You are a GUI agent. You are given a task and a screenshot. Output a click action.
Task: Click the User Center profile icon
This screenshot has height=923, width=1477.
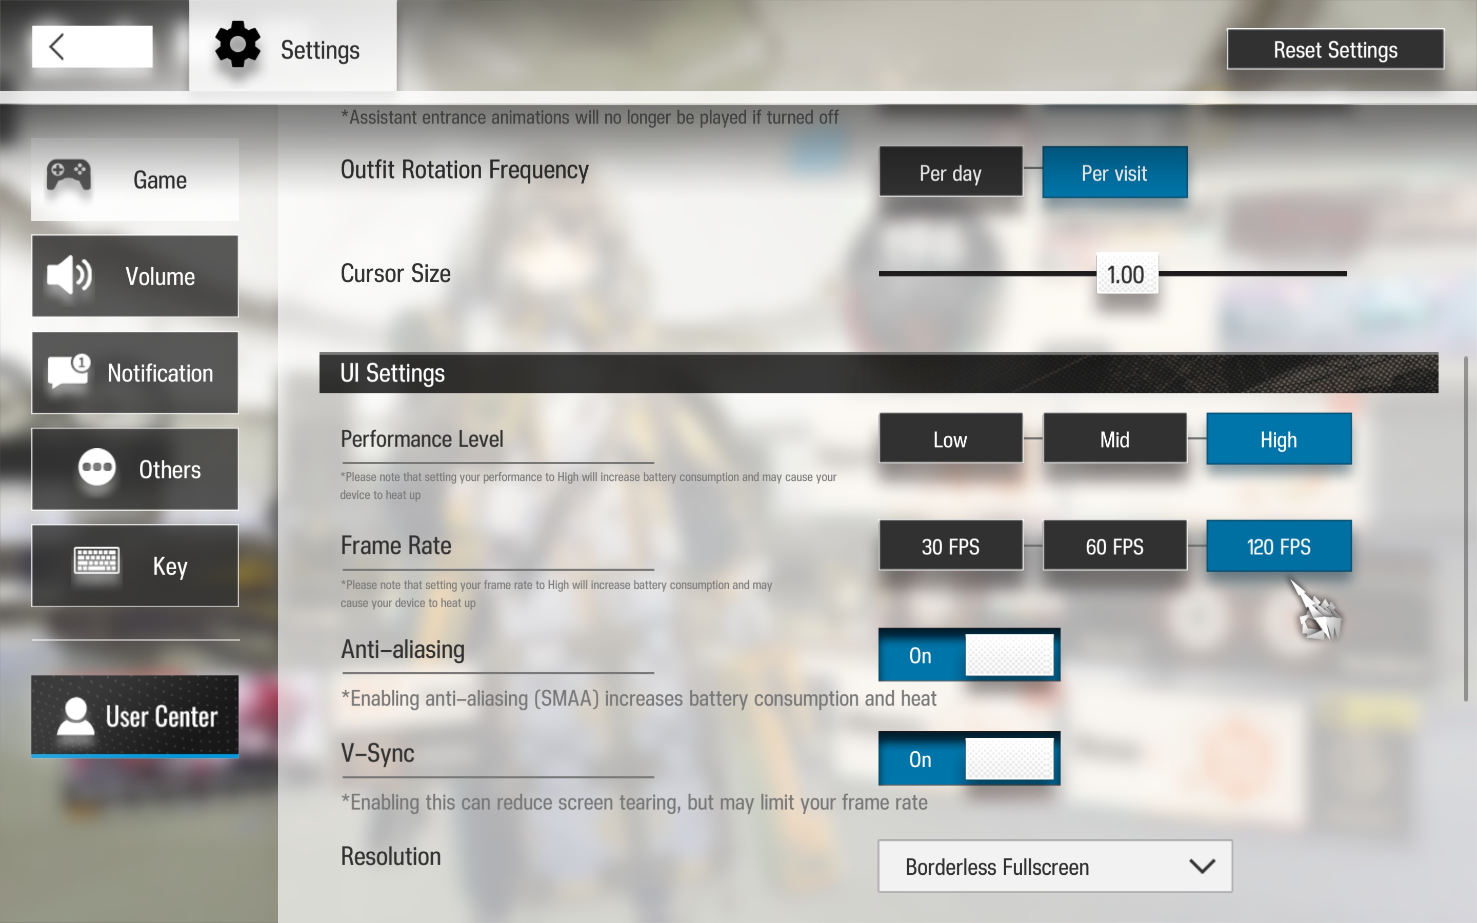[75, 716]
